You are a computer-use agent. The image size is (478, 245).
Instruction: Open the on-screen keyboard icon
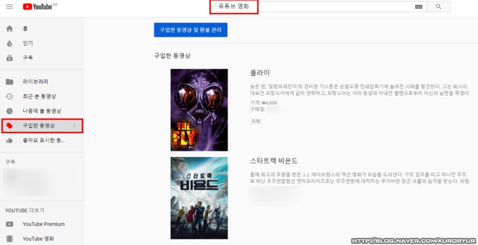click(419, 7)
